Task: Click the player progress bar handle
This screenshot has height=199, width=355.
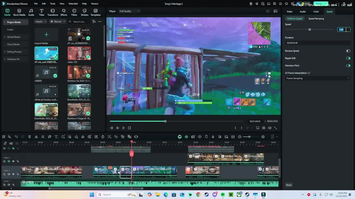Action: pyautogui.click(x=165, y=121)
